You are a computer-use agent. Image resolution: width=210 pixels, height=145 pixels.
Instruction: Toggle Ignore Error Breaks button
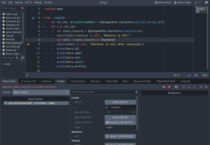coord(169,87)
